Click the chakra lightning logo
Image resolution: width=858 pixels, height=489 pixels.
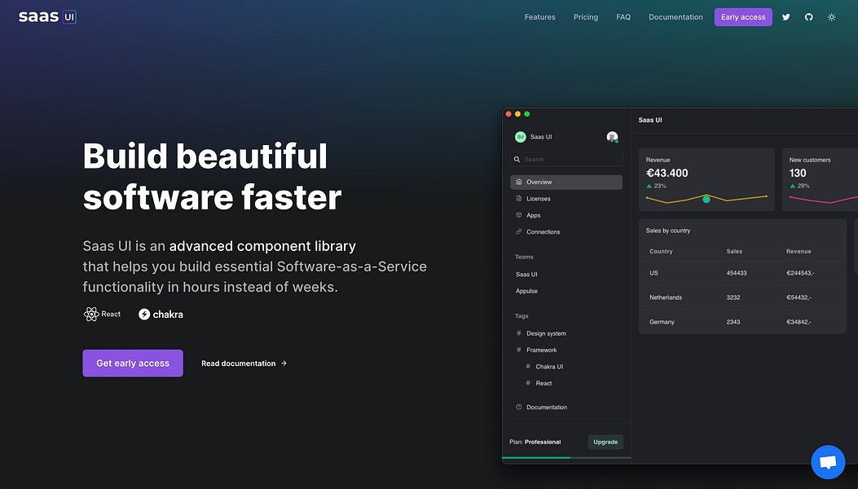[x=144, y=314]
